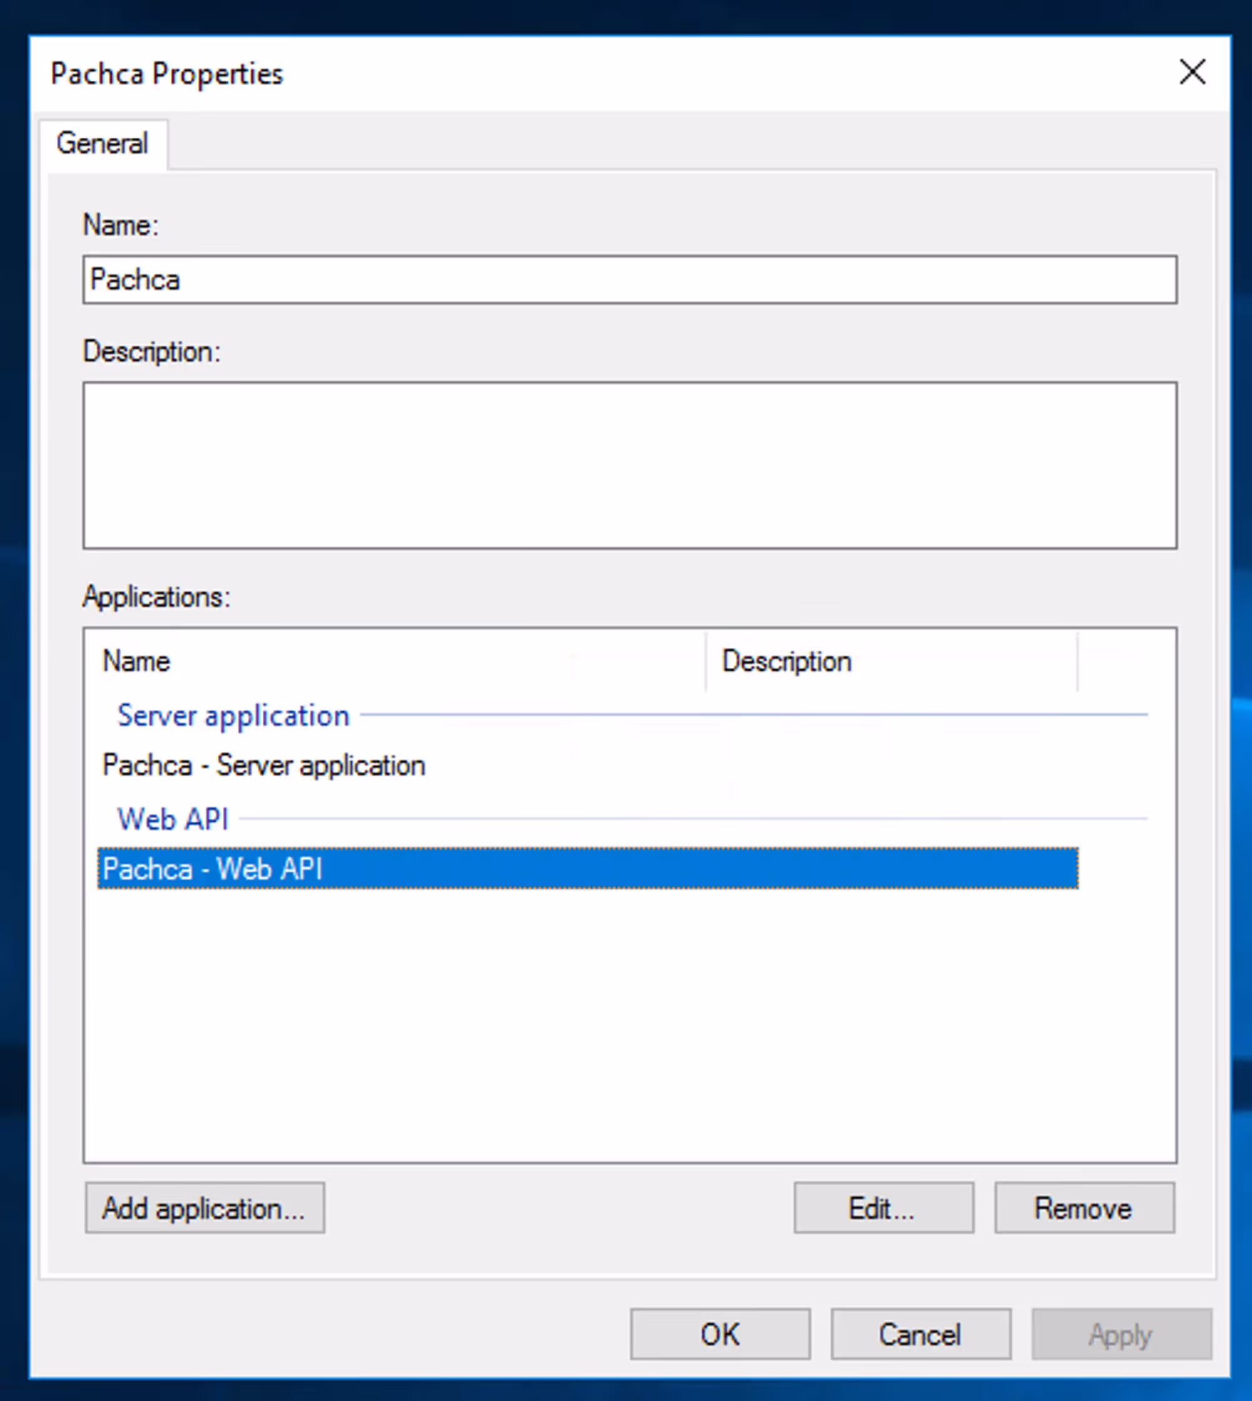Confirm changes with OK
The width and height of the screenshot is (1252, 1401).
point(719,1334)
